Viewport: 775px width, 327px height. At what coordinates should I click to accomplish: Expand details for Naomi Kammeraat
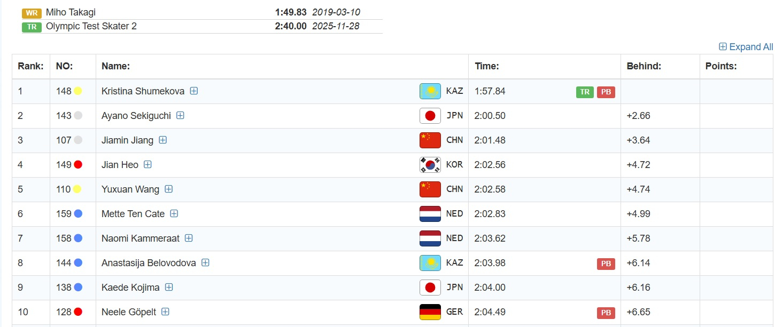point(189,238)
